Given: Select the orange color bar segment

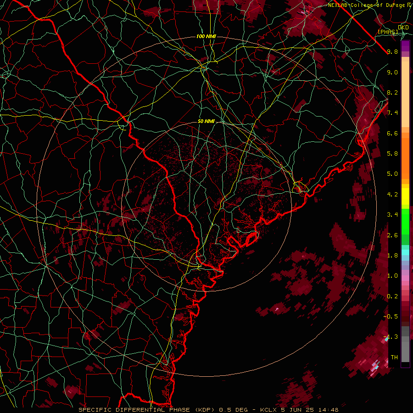Looking at the screenshot, I should 405,158.
